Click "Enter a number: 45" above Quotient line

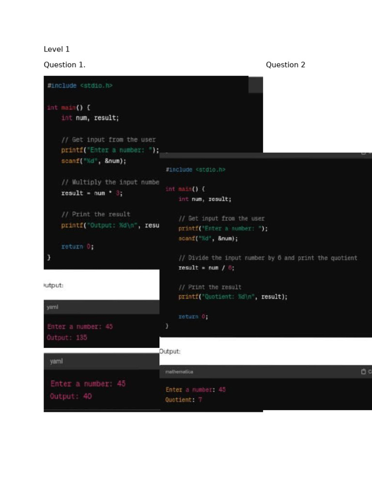click(x=196, y=390)
